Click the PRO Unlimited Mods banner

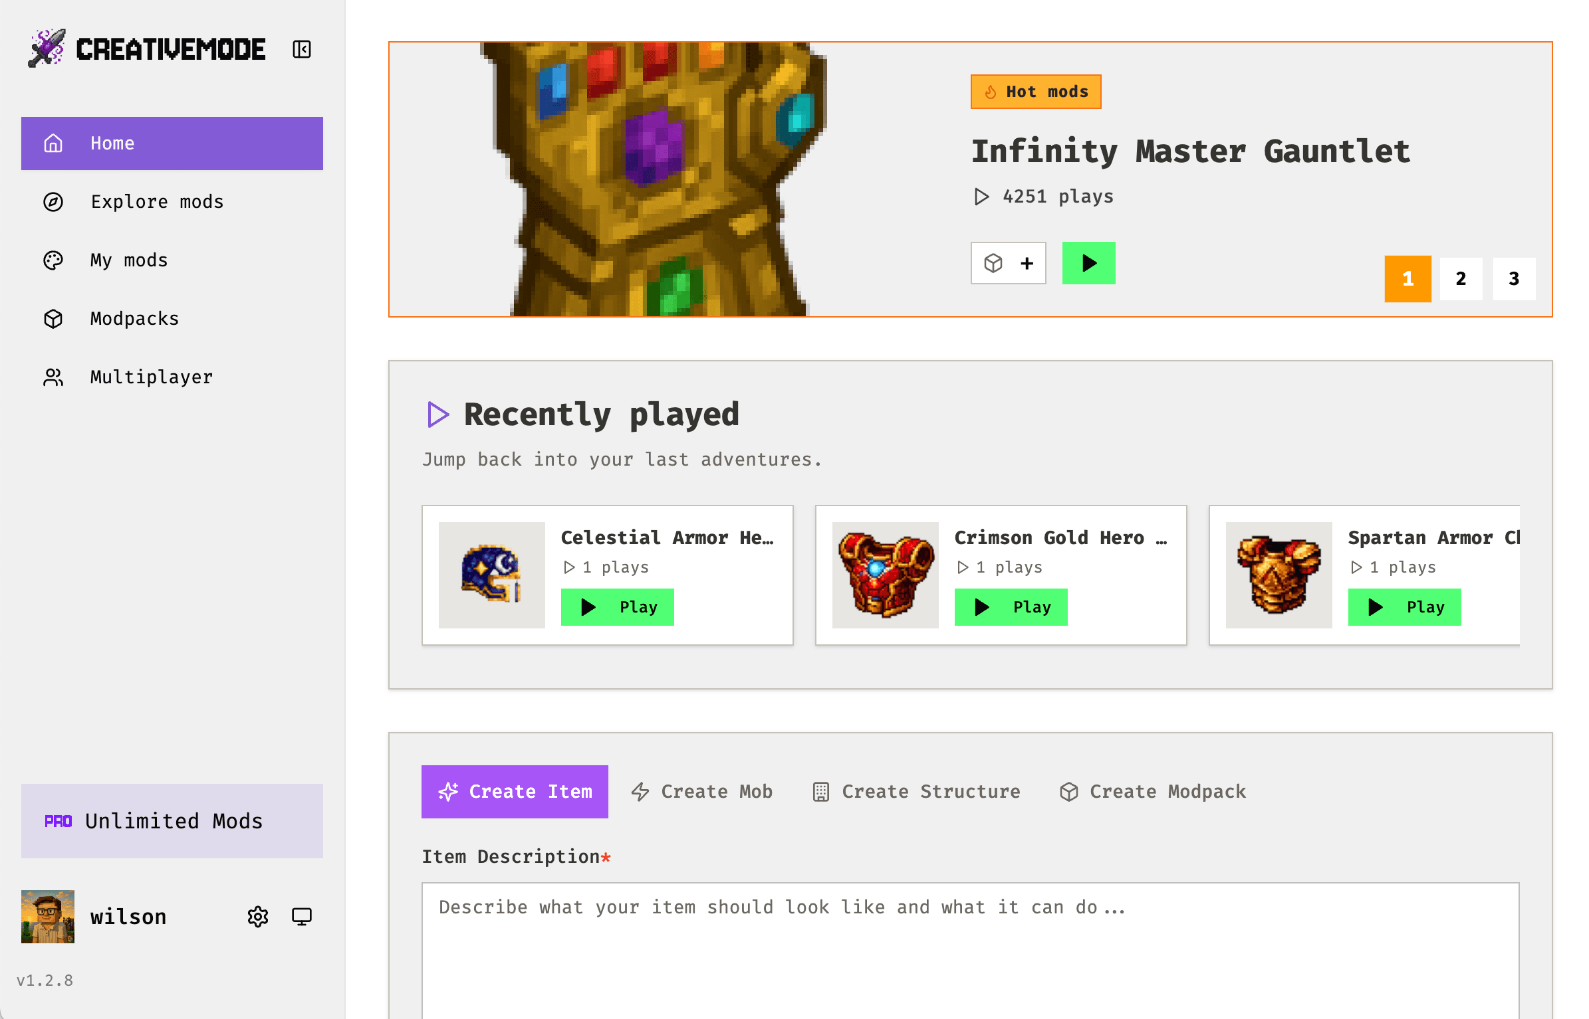(x=172, y=821)
